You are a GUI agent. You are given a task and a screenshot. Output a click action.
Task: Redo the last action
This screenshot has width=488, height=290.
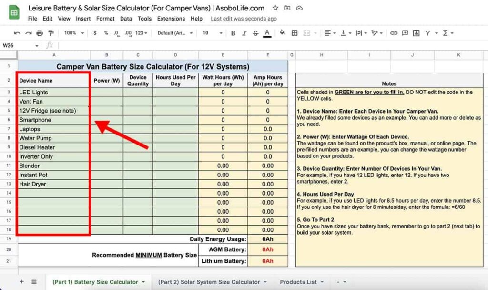pyautogui.click(x=28, y=33)
